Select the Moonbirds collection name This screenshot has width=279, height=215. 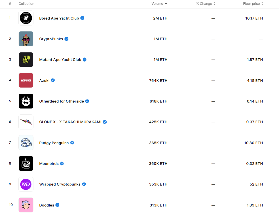49,163
